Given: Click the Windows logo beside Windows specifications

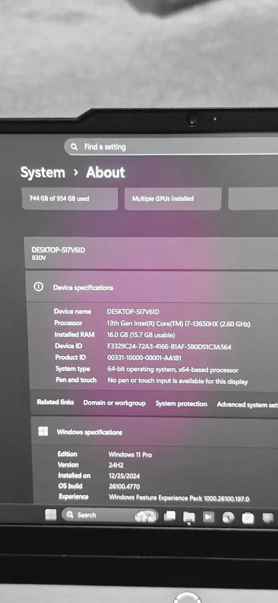Looking at the screenshot, I should click(43, 431).
